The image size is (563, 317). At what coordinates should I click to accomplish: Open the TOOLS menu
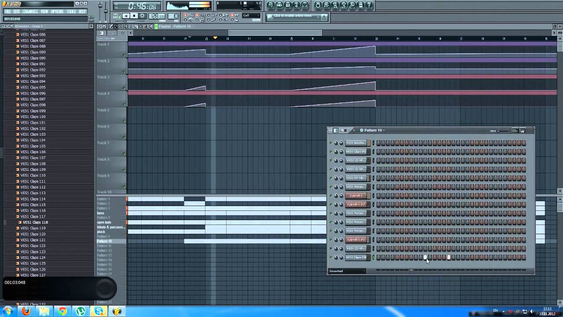(71, 11)
